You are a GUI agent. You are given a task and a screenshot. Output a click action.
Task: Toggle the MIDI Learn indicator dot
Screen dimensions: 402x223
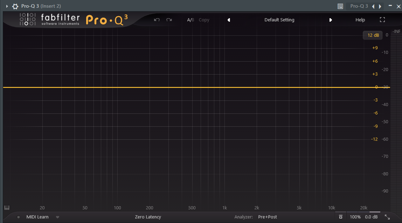click(19, 217)
